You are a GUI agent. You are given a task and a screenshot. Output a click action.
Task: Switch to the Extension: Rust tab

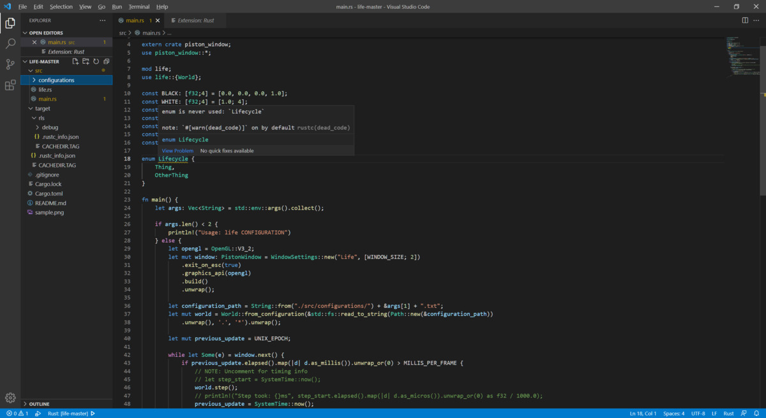click(195, 20)
